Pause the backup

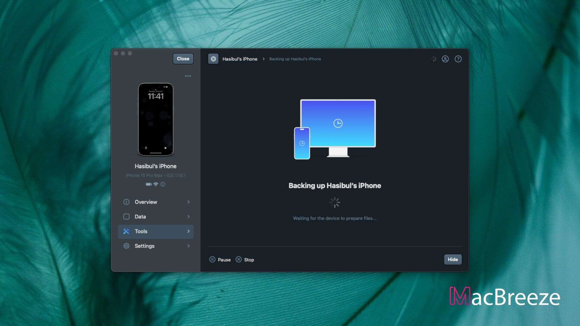(x=220, y=260)
